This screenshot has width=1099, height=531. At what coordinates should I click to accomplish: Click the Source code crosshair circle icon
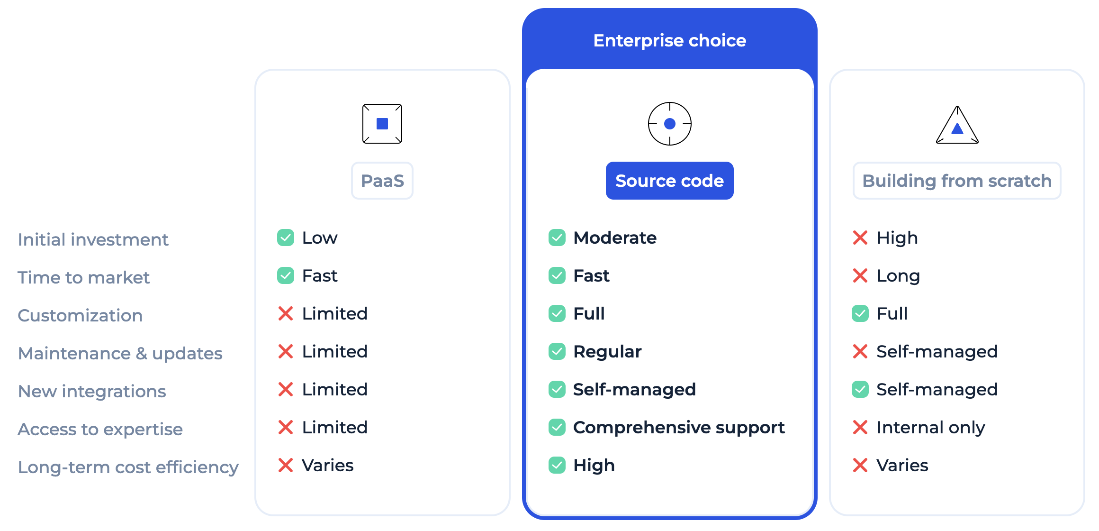pyautogui.click(x=670, y=124)
